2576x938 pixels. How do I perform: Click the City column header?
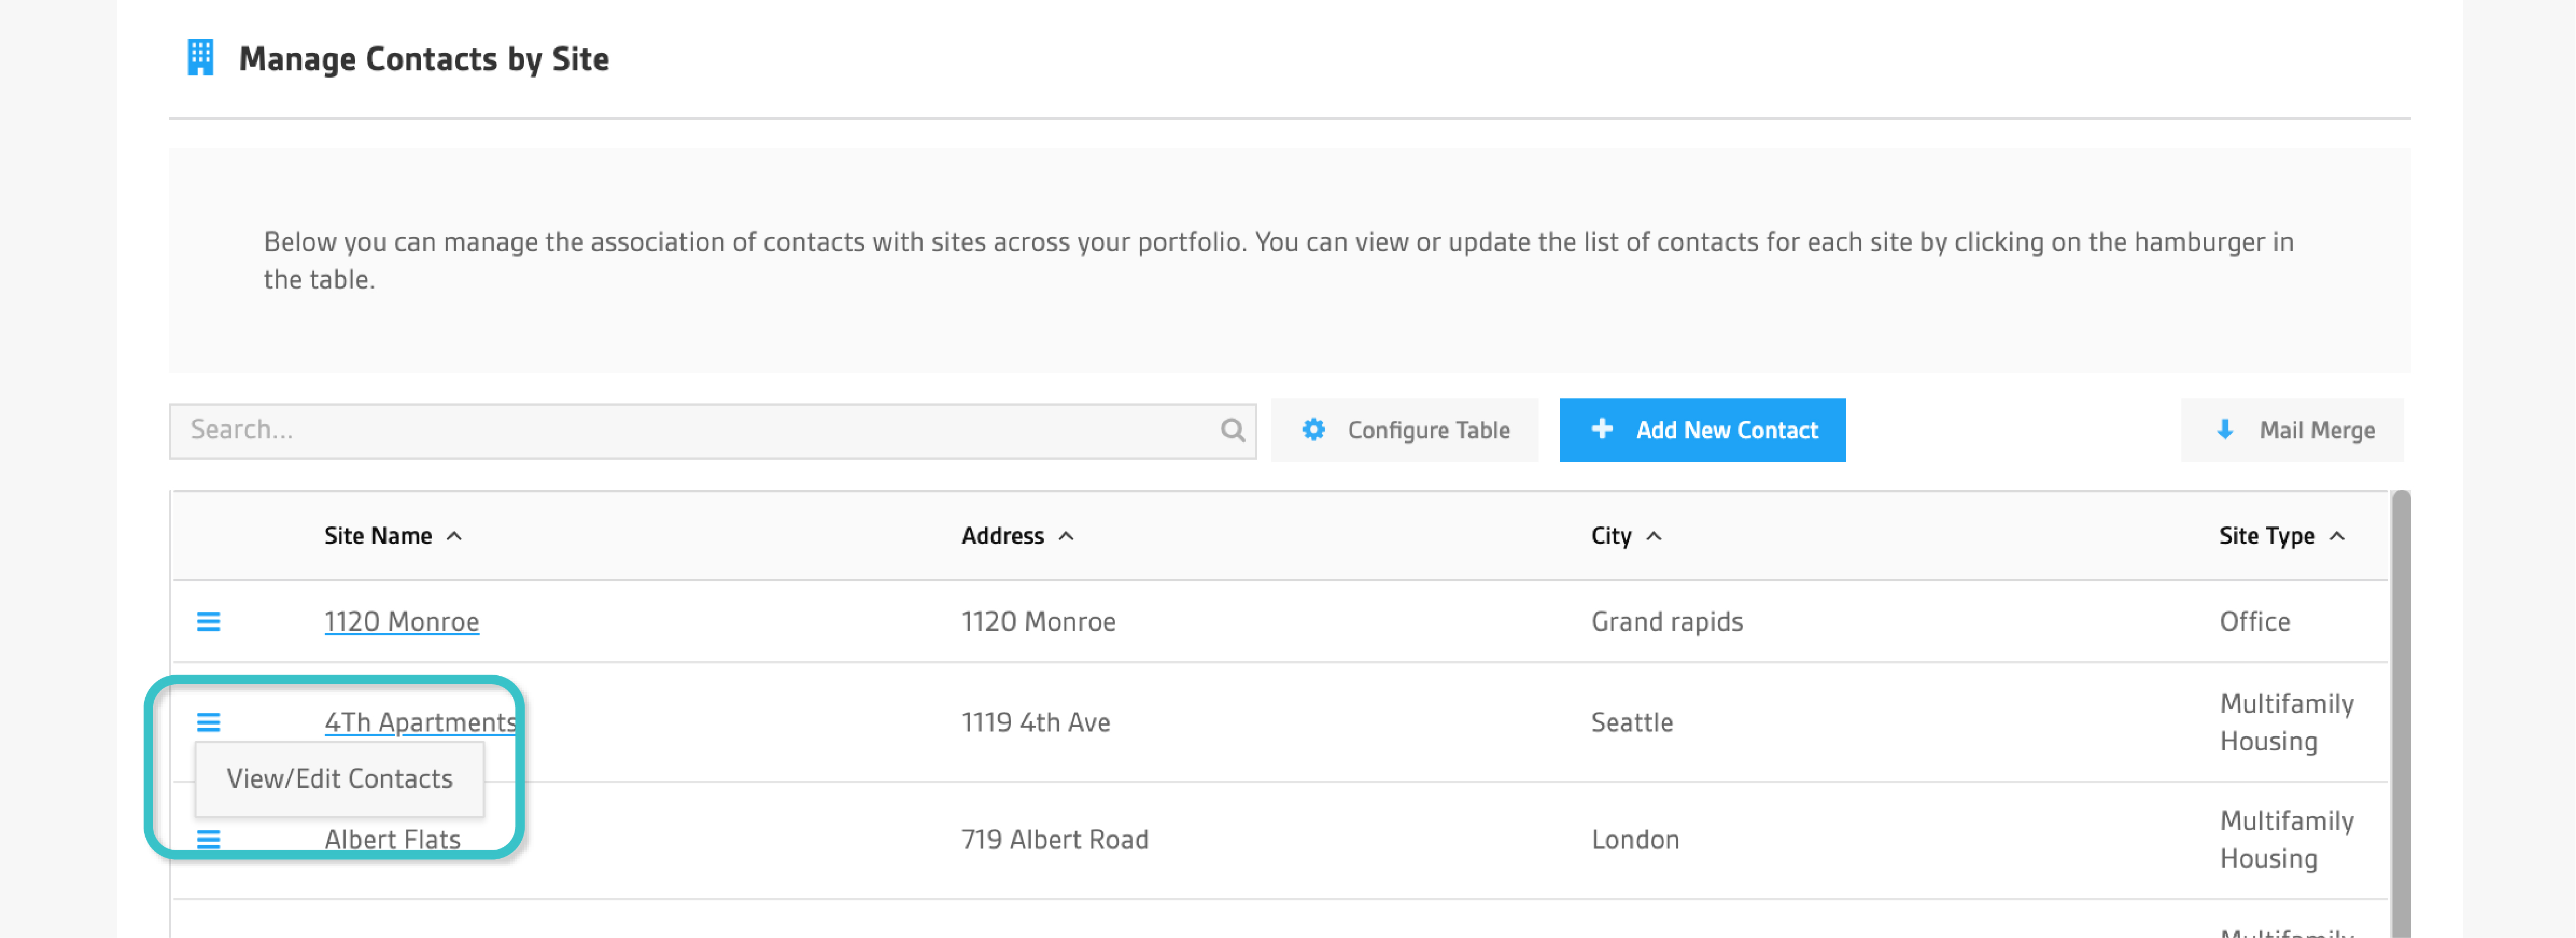(x=1611, y=536)
